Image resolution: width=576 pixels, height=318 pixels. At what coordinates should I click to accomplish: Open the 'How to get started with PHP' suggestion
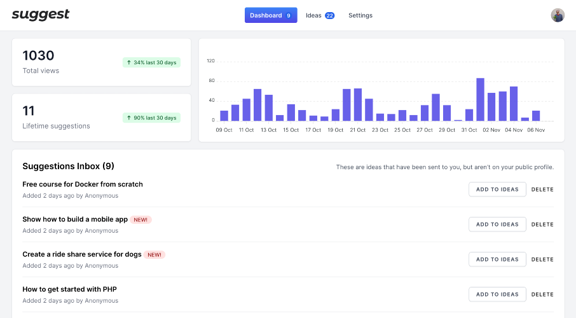coord(69,289)
